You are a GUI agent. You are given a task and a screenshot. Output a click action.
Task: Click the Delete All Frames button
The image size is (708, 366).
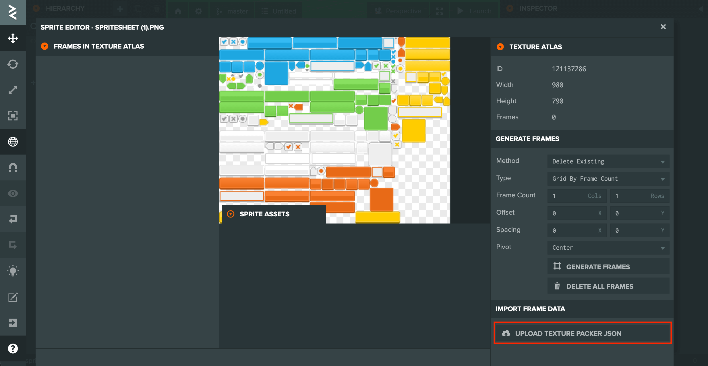[x=608, y=286]
